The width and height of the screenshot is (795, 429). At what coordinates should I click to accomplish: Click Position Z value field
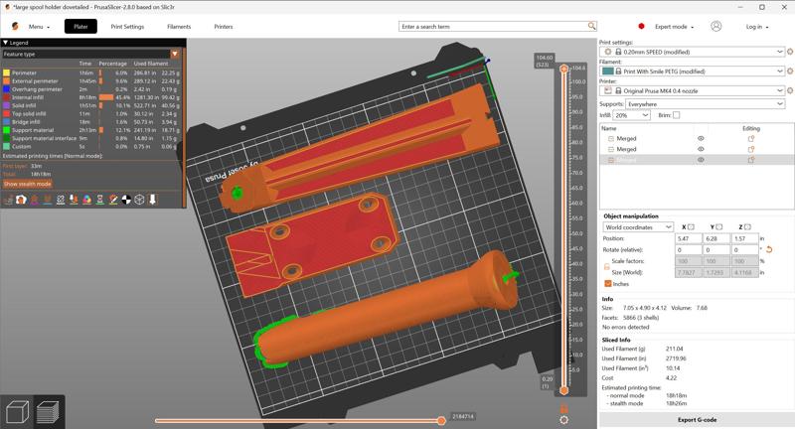pyautogui.click(x=745, y=238)
